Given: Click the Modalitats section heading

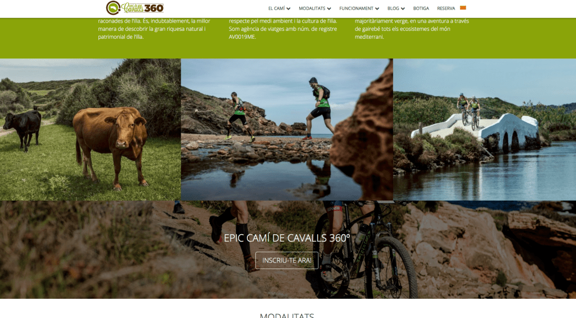Looking at the screenshot, I should point(287,315).
